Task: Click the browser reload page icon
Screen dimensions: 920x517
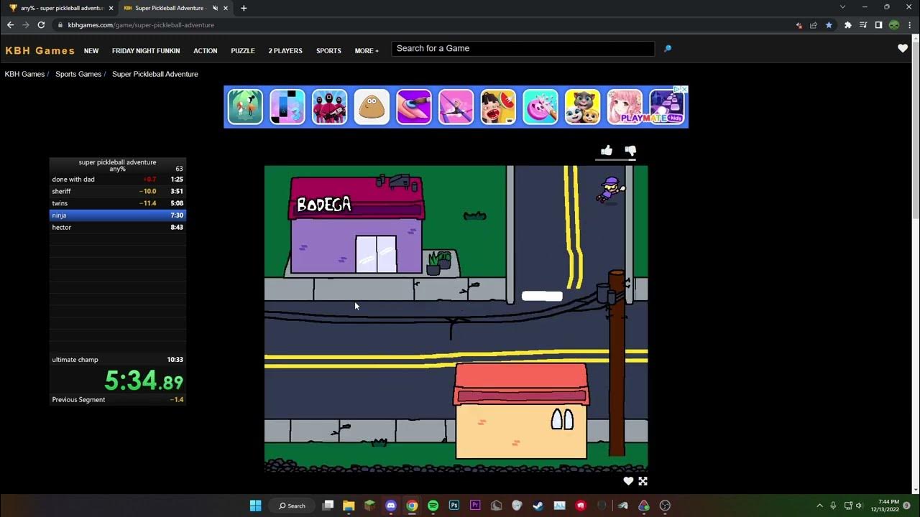Action: click(x=41, y=24)
